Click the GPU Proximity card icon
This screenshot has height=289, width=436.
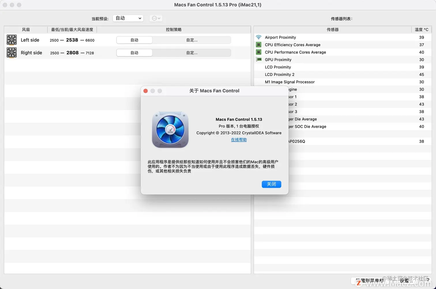click(259, 59)
